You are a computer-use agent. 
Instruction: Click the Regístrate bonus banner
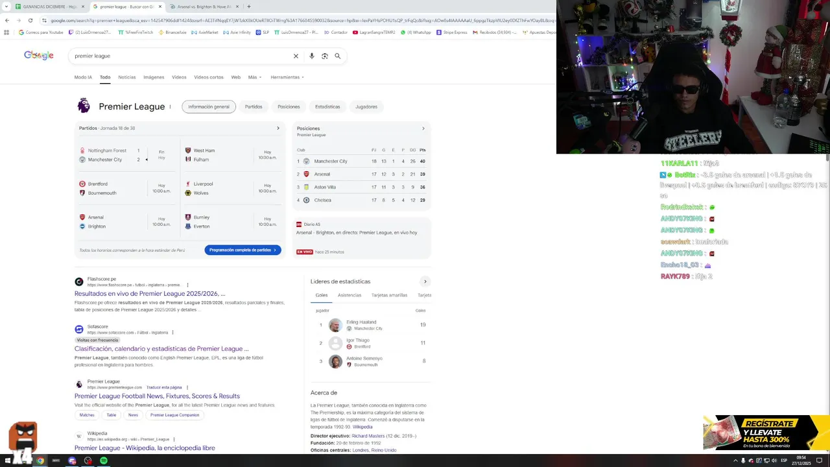[766, 433]
